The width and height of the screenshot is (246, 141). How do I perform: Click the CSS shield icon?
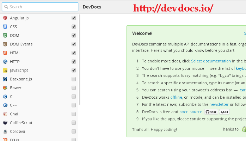point(5,27)
